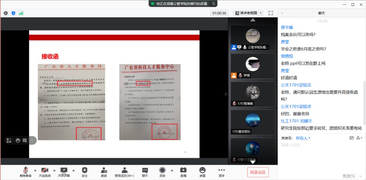Select the 罗翔 participant video thumbnail
This screenshot has height=180, width=366.
coord(253,66)
